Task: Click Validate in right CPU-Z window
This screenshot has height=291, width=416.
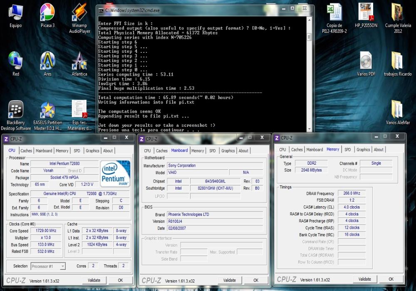Action: click(365, 279)
